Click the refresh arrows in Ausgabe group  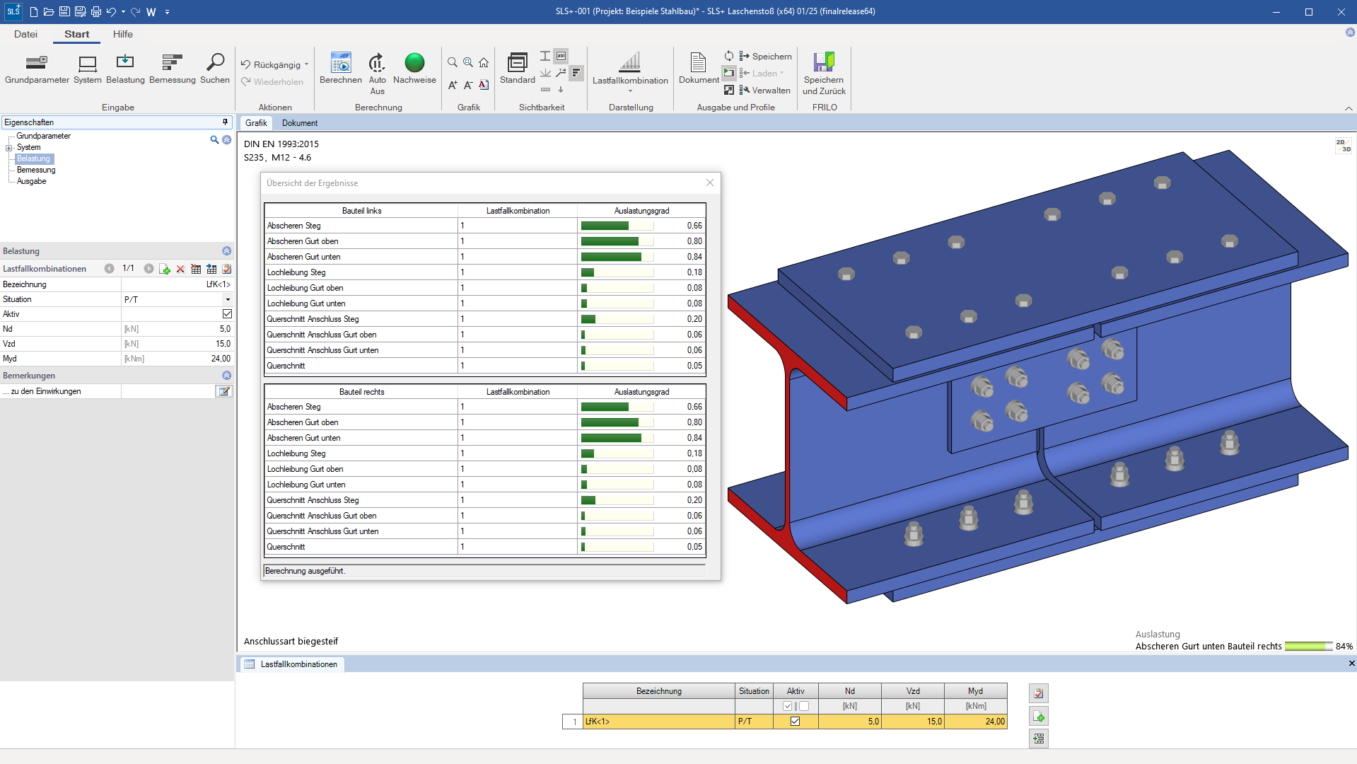coord(729,56)
